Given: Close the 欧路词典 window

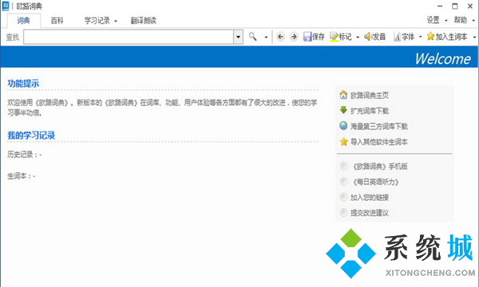Looking at the screenshot, I should (470, 6).
